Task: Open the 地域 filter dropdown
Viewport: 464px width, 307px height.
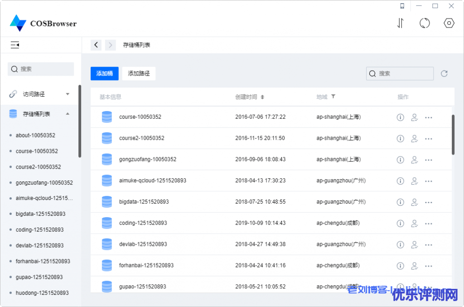Action: click(x=333, y=97)
